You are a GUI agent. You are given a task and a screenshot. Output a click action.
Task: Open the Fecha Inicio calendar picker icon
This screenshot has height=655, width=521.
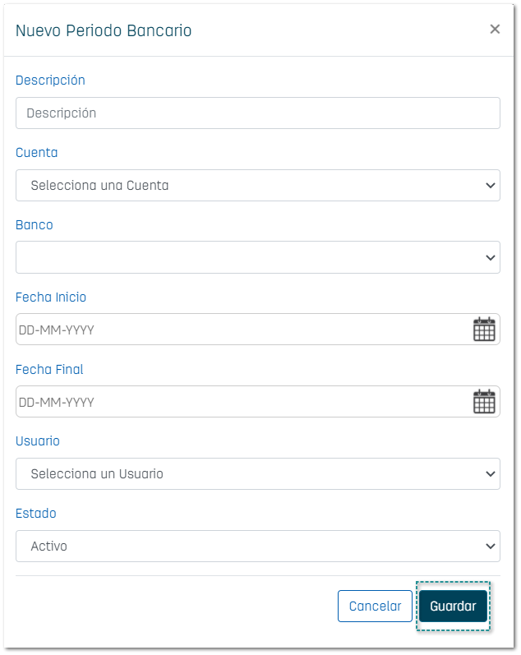click(x=484, y=329)
